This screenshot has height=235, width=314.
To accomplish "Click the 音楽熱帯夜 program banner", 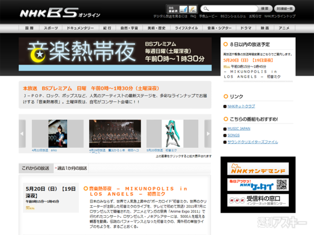I will [x=115, y=54].
